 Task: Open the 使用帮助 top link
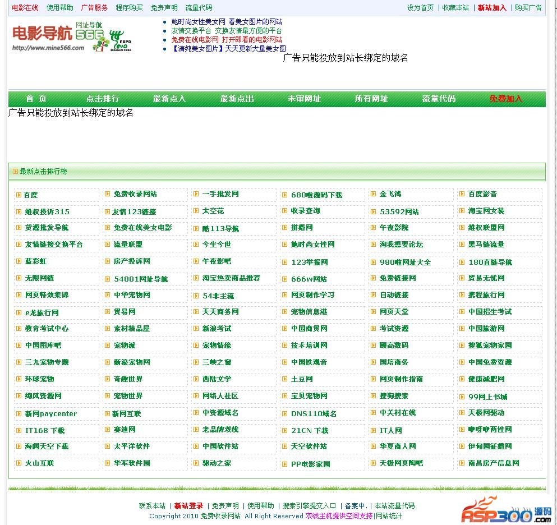click(x=59, y=8)
